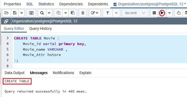
Task: Click the Query returned successfully message
Action: 45,91
